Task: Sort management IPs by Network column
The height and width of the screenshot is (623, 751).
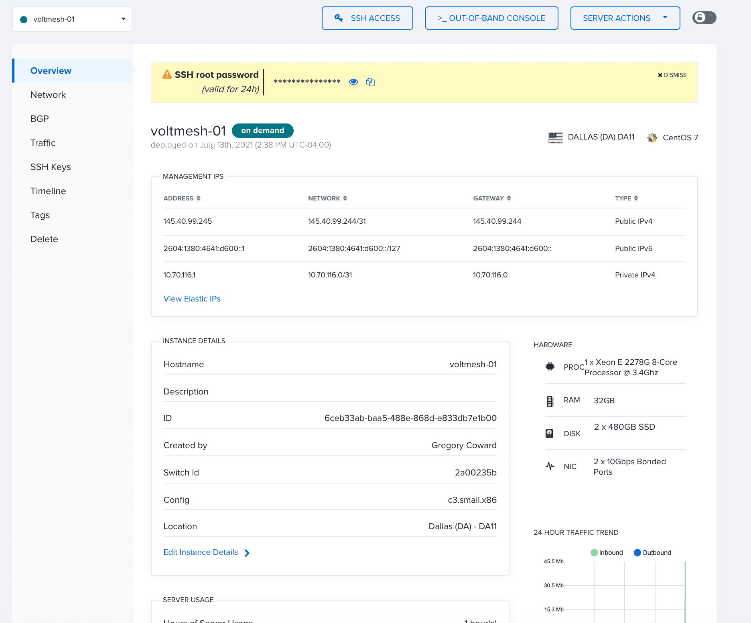Action: point(327,198)
